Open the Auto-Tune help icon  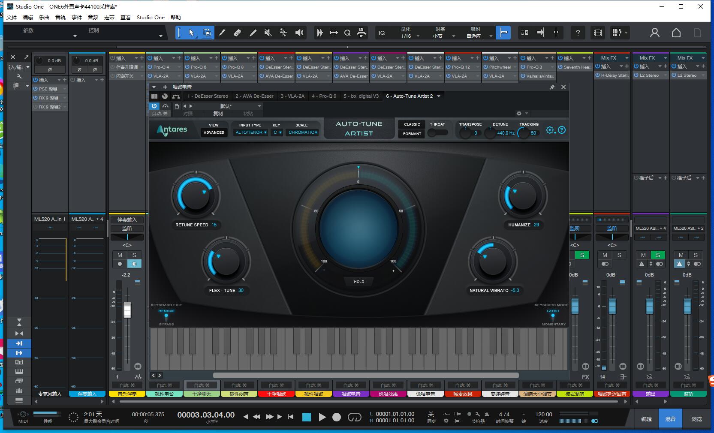(562, 130)
